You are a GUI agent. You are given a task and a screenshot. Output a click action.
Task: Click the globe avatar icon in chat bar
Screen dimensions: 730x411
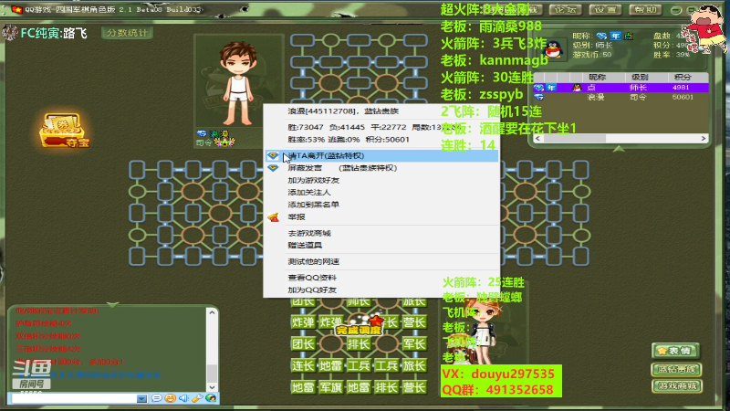(x=211, y=398)
